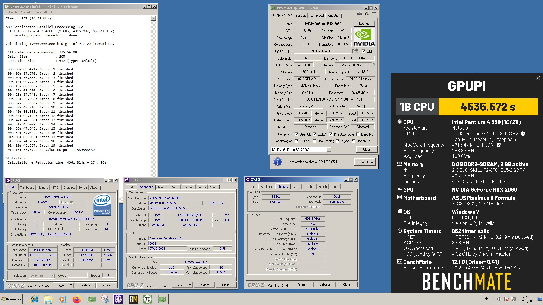Expand hidden tray icons chevron
This screenshot has width=543, height=305.
tap(494, 299)
